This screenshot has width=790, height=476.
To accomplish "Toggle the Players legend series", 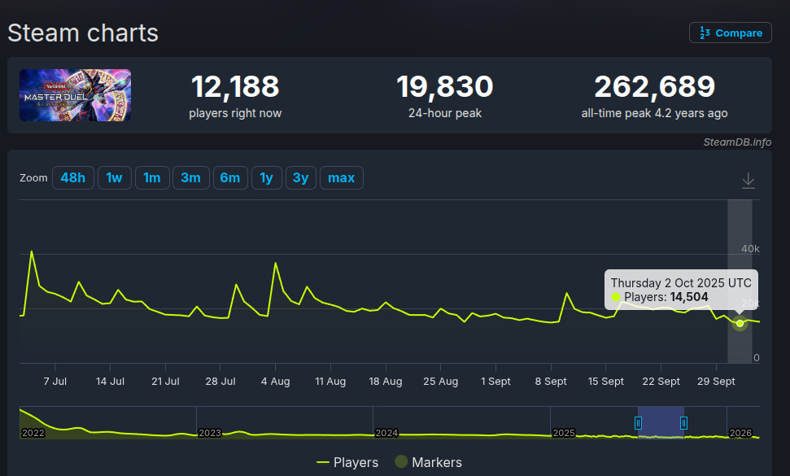I will pyautogui.click(x=347, y=462).
